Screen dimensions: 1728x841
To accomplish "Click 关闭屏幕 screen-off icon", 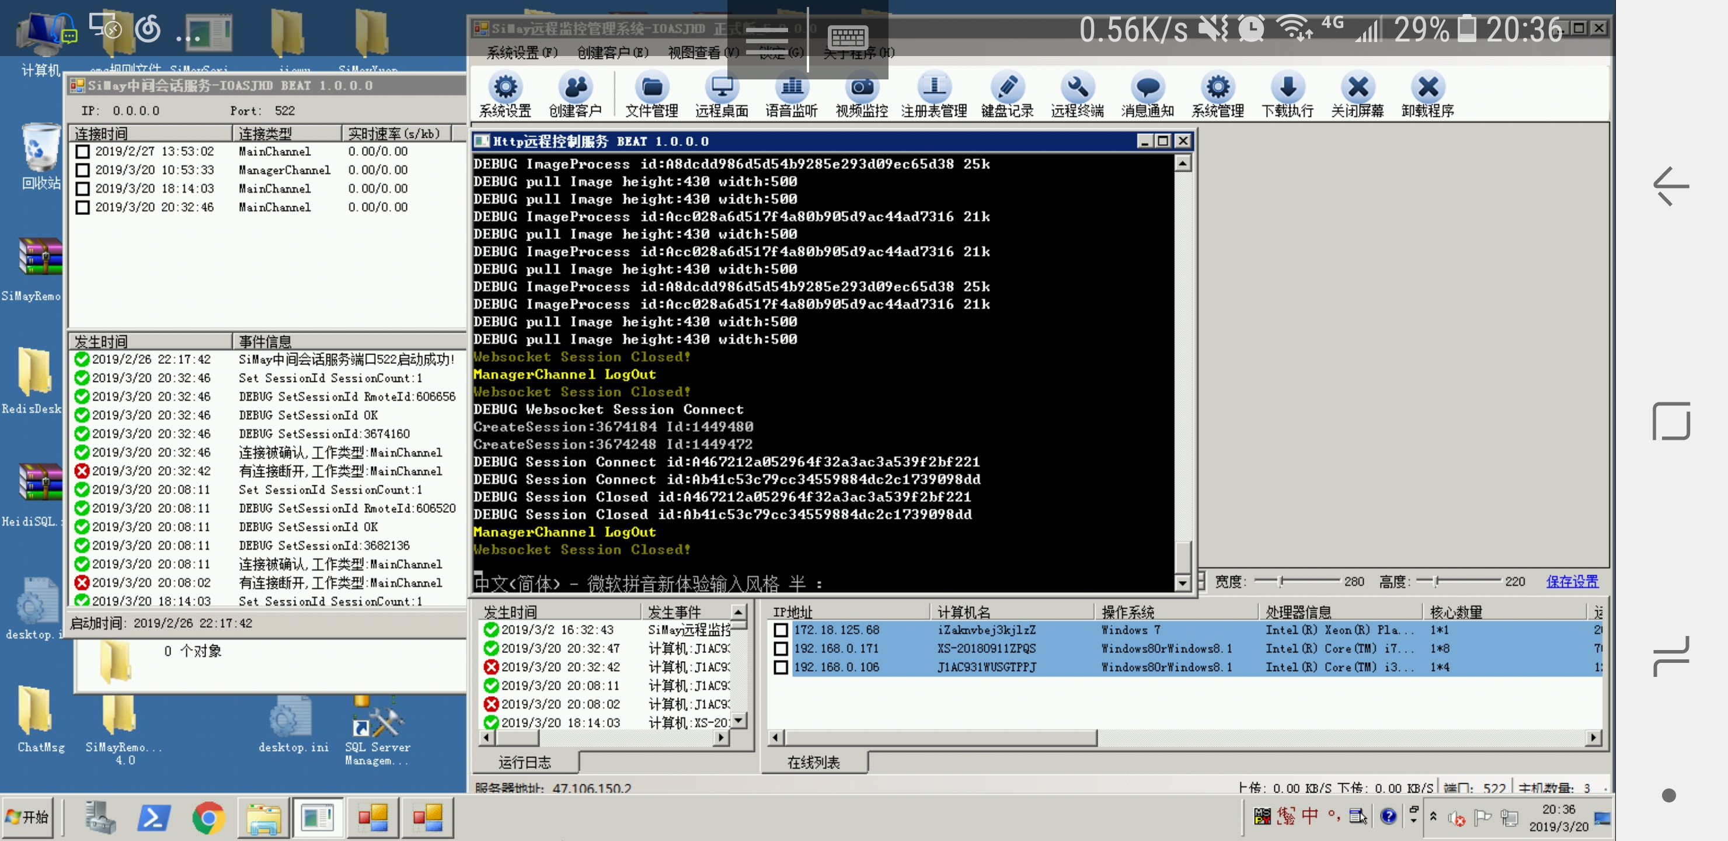I will click(1357, 95).
